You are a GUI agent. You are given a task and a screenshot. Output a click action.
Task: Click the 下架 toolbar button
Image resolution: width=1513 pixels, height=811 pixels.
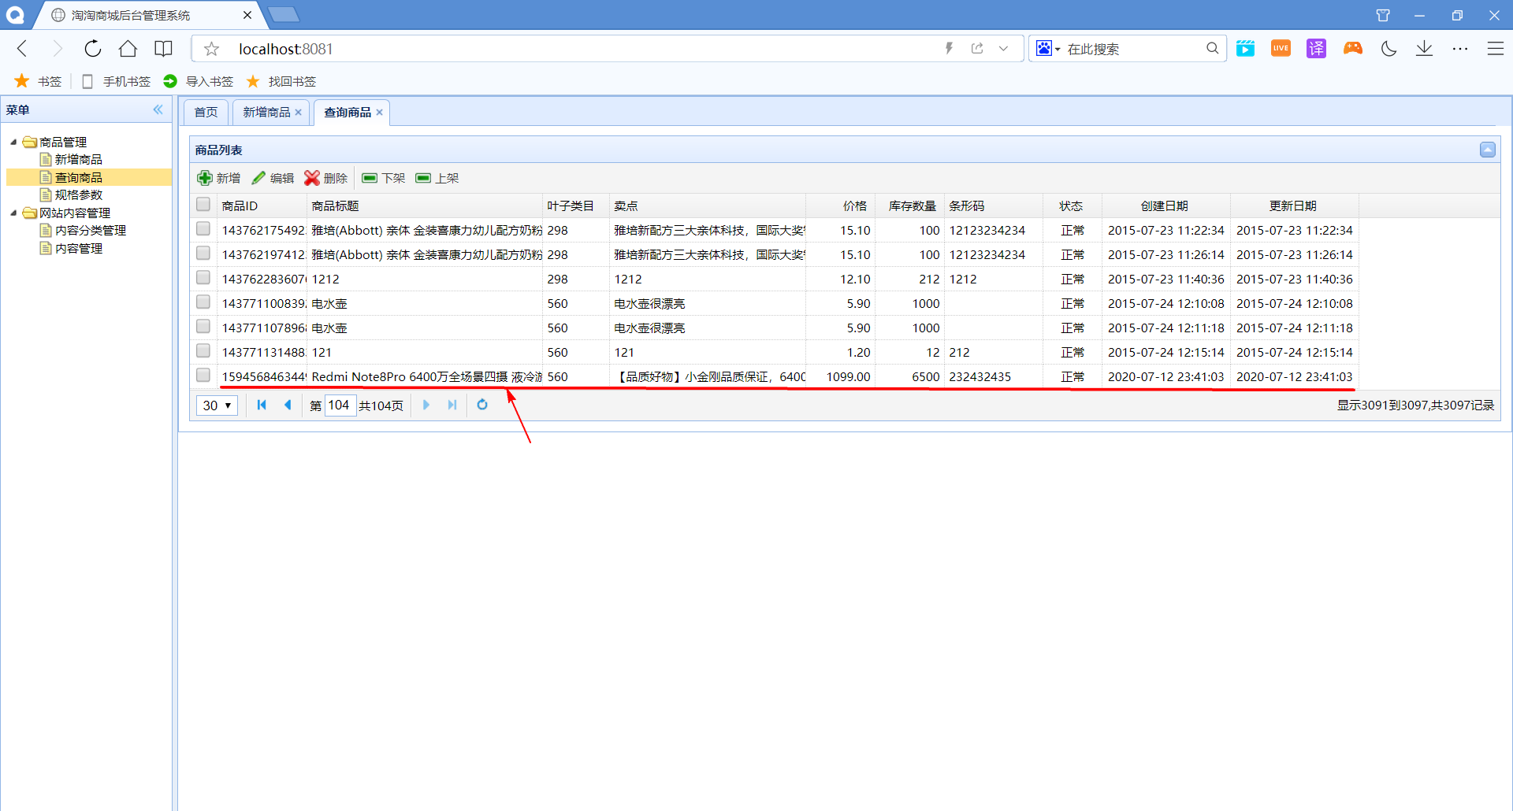click(384, 178)
